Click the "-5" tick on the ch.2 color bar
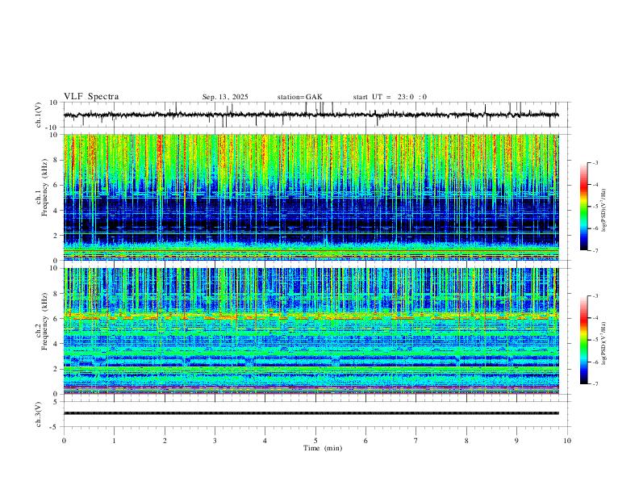The width and height of the screenshot is (639, 494). [x=595, y=340]
